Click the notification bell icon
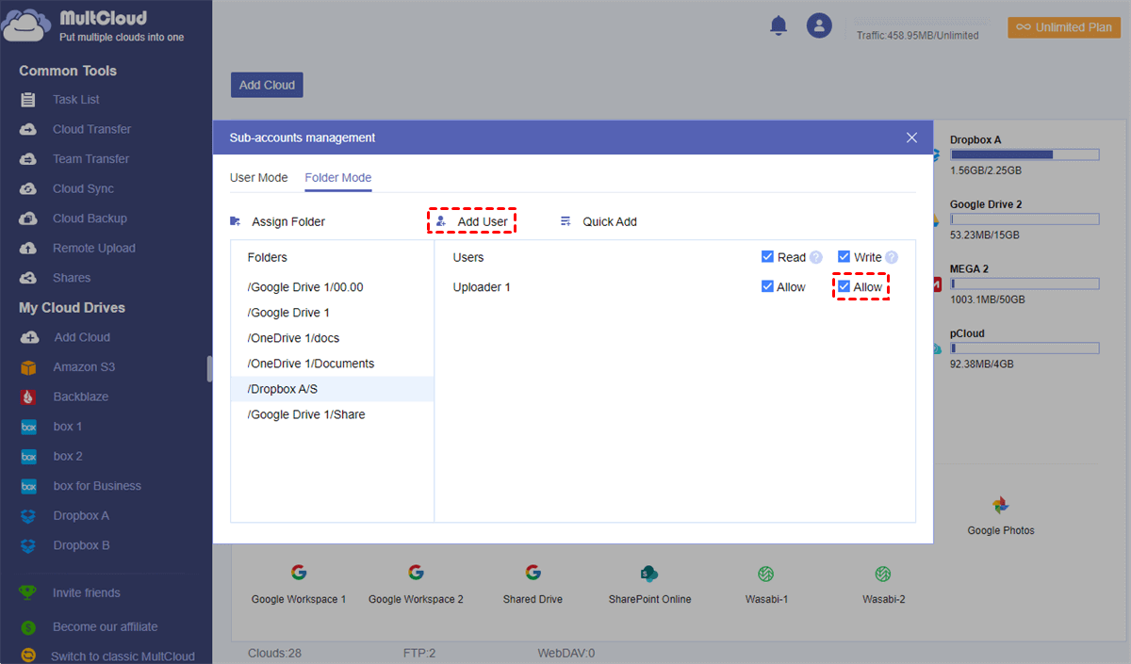Screen dimensions: 1131x664 779,26
